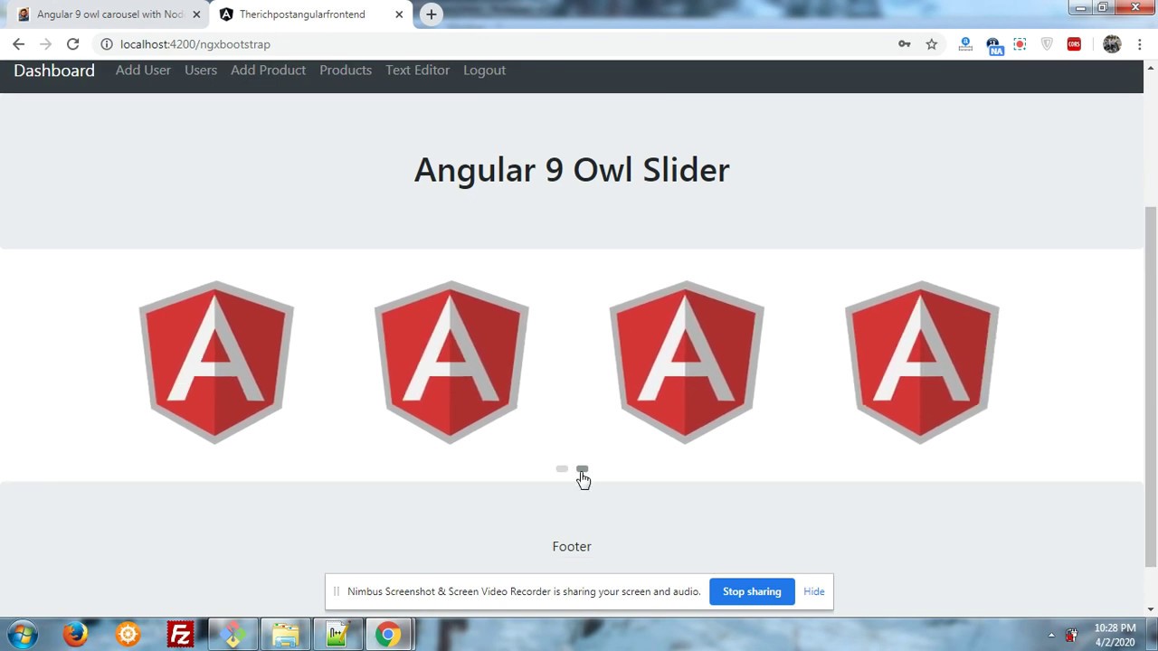Open the Dashboard brand link
The image size is (1158, 651).
tap(53, 71)
